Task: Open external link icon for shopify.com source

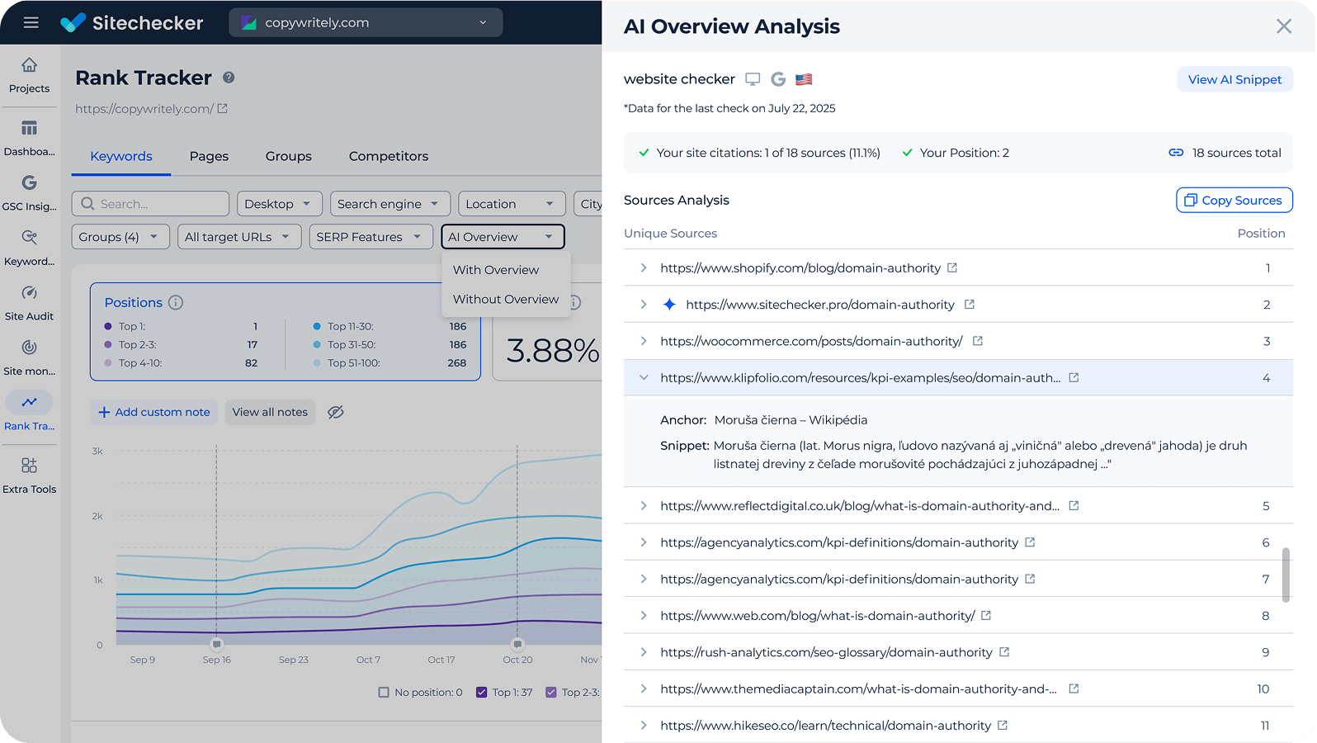Action: tap(952, 267)
